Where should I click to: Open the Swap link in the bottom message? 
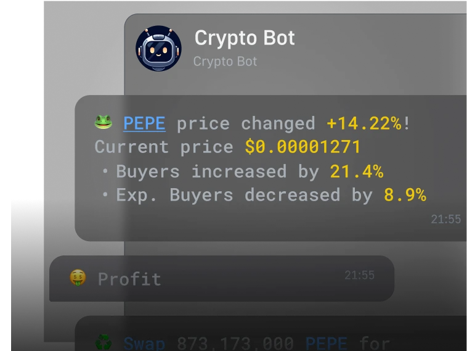pyautogui.click(x=144, y=344)
